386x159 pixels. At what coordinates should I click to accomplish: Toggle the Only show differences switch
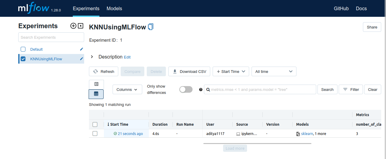[x=186, y=89]
